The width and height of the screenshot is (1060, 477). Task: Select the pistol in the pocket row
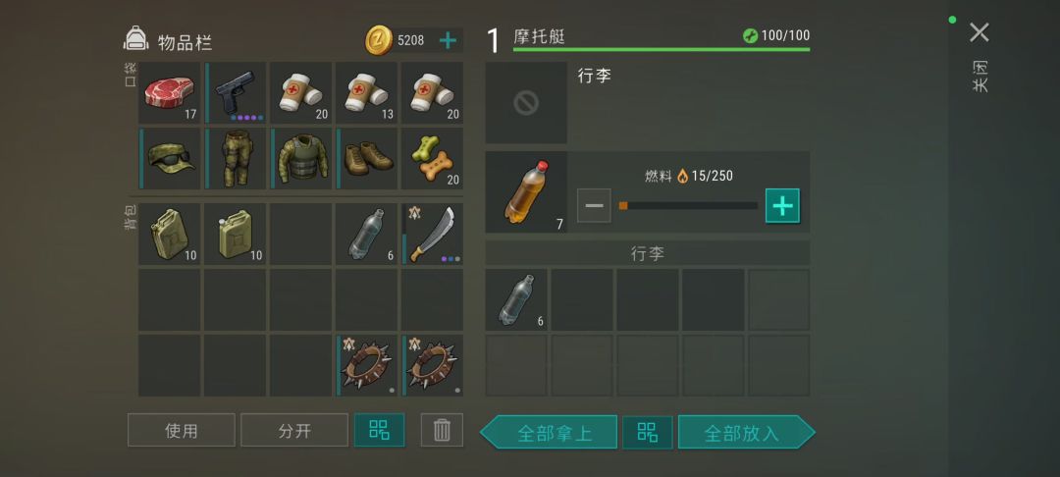[236, 93]
